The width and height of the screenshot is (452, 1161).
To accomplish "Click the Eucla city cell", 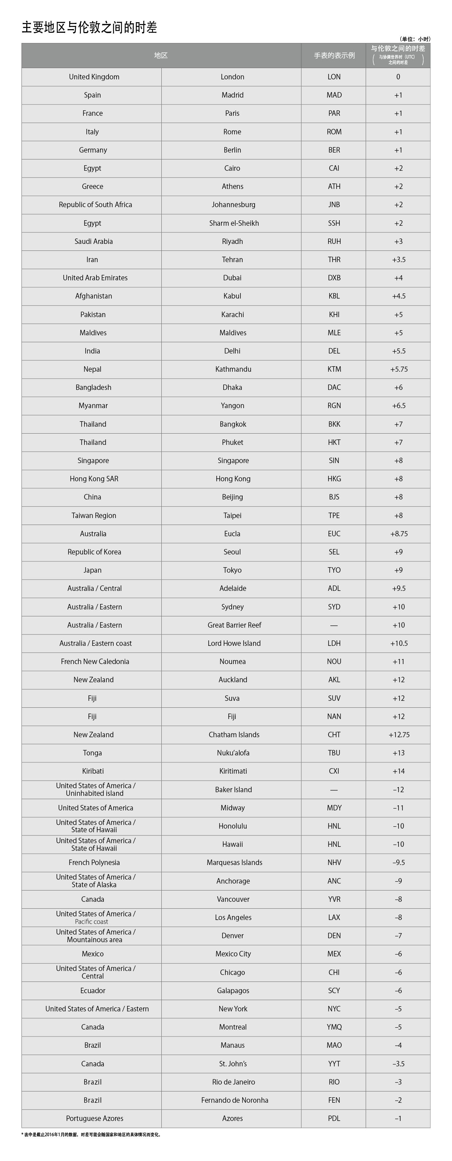I will [x=232, y=534].
